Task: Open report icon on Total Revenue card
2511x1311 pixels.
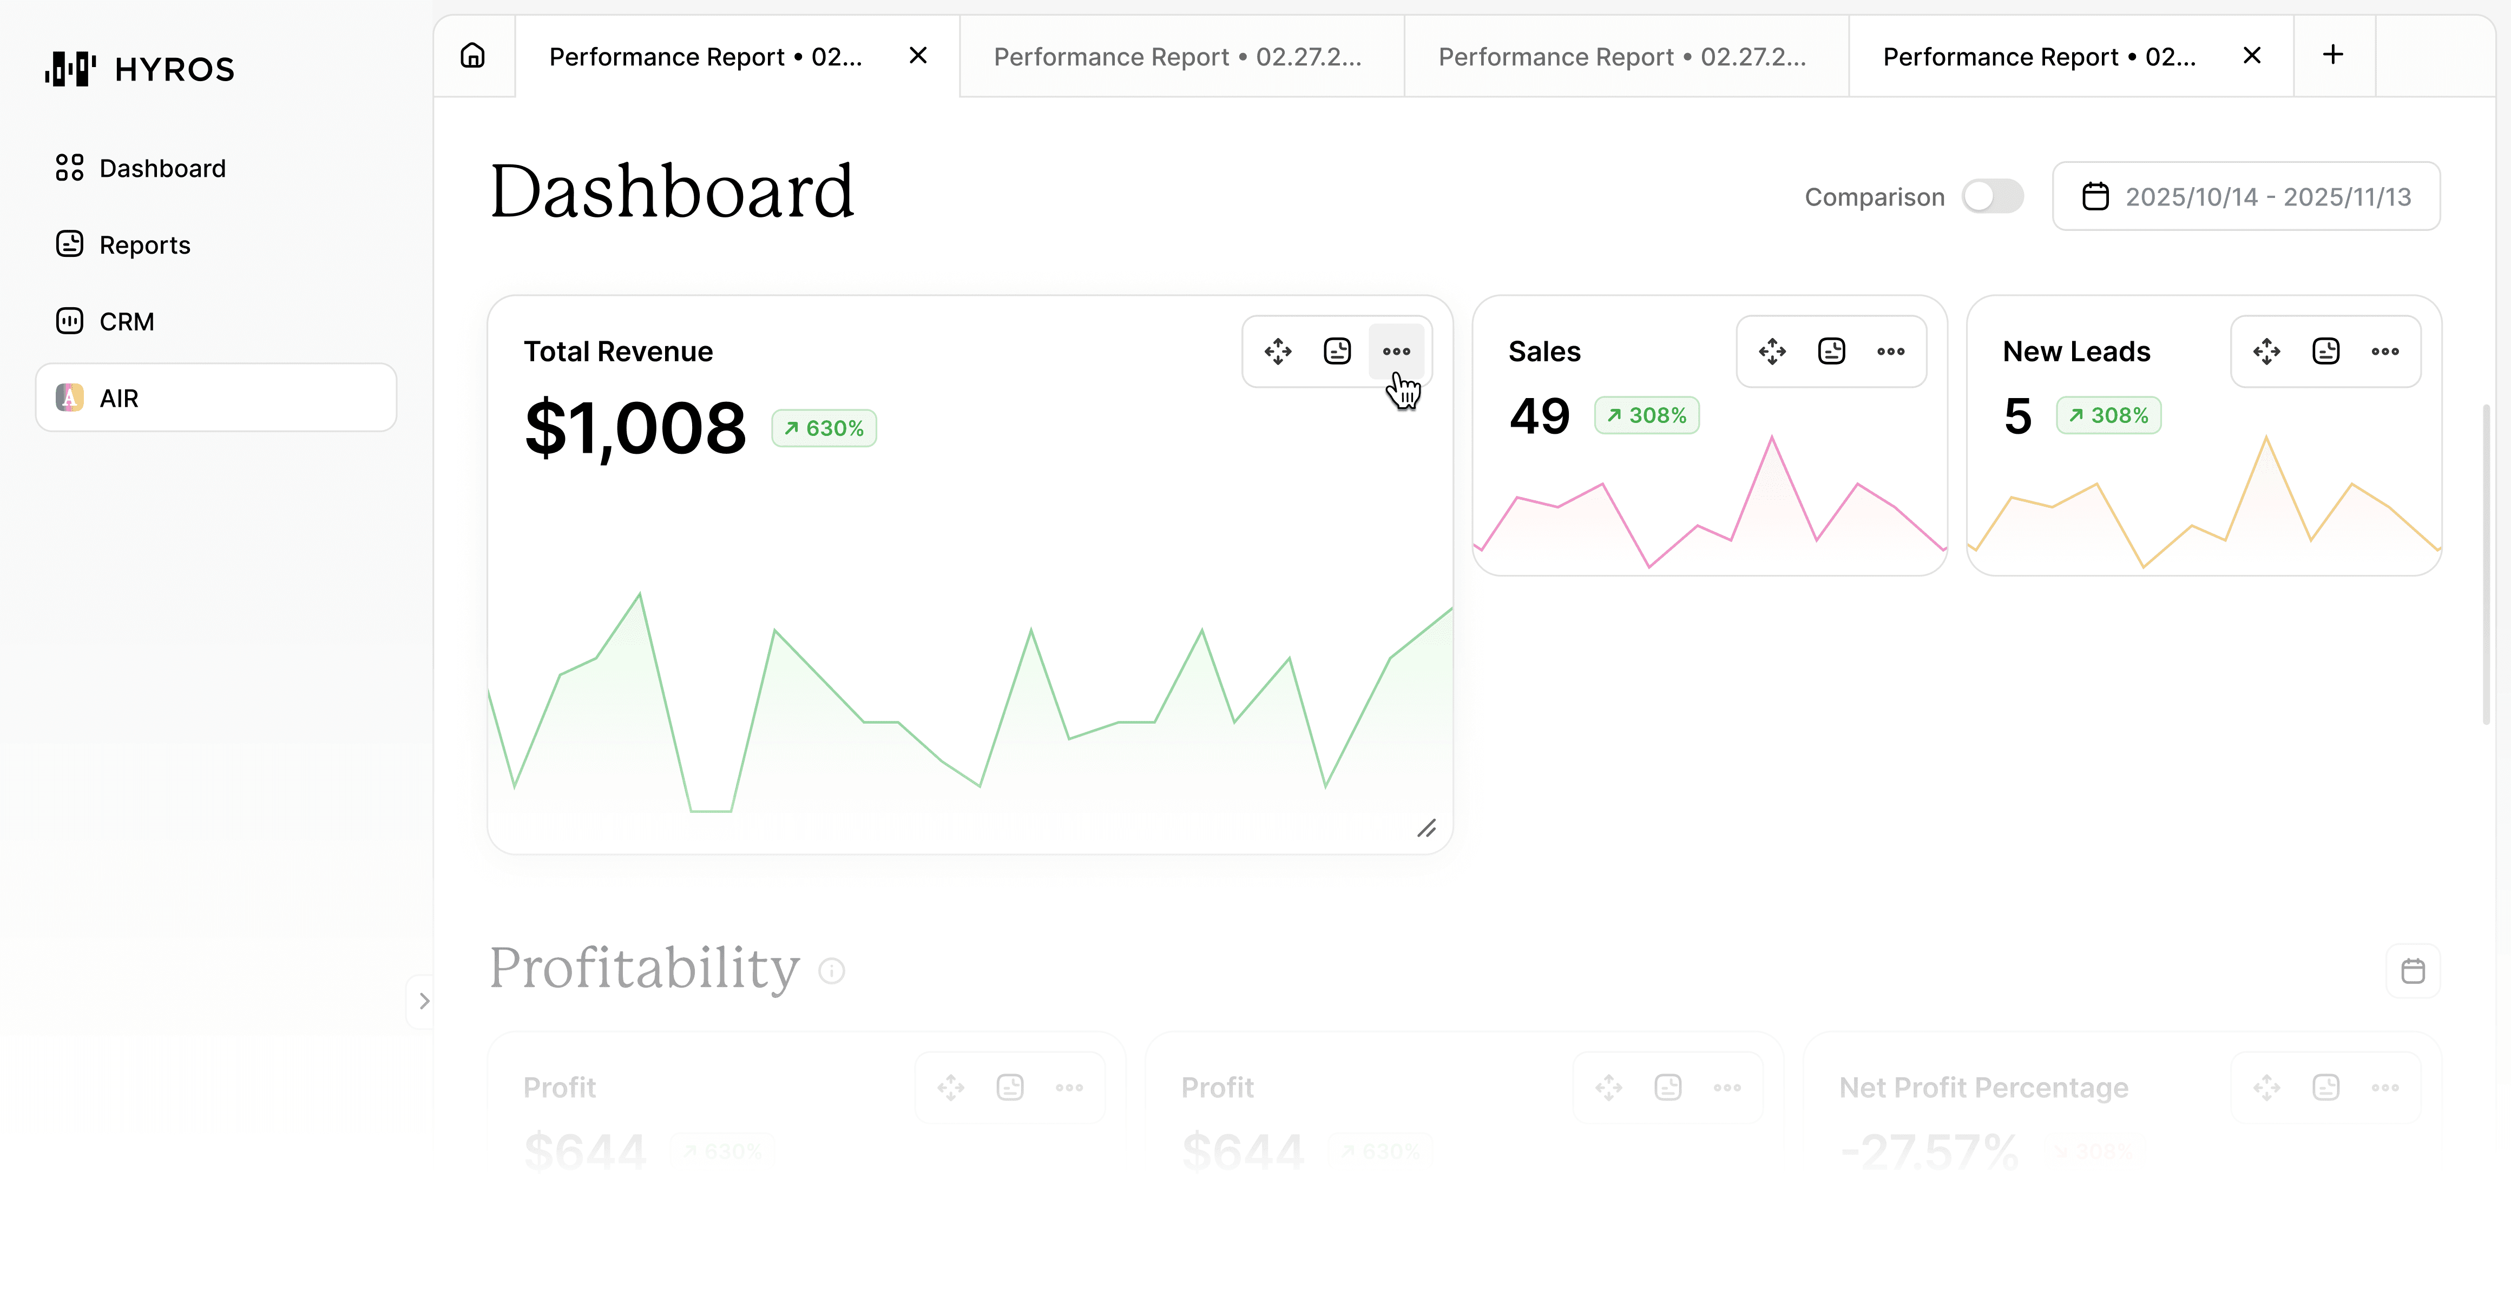Action: pyautogui.click(x=1337, y=352)
